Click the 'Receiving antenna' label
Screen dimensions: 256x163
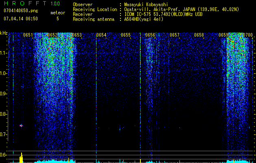pos(94,19)
